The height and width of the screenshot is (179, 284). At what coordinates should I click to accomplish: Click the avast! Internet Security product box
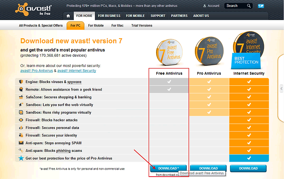pos(248,42)
